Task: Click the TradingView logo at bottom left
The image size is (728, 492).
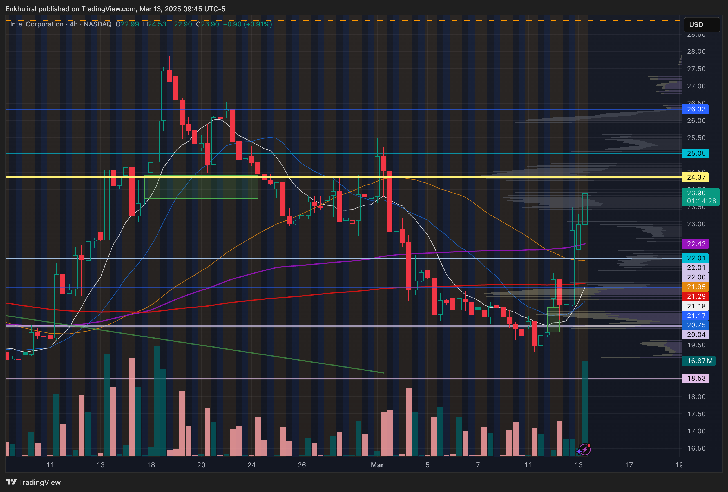Action: tap(33, 482)
